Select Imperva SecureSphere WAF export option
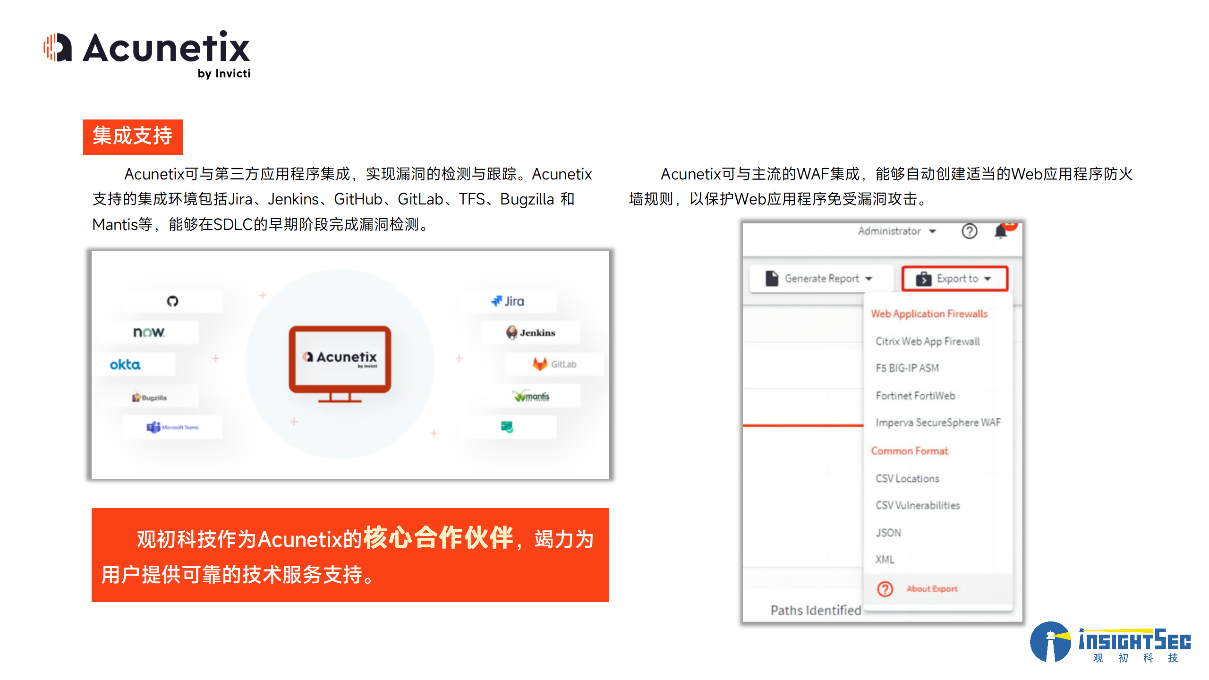Viewport: 1209px width, 680px height. (938, 422)
